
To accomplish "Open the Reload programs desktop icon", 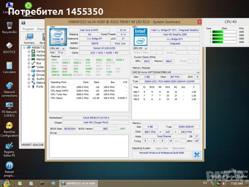I will [9, 169].
